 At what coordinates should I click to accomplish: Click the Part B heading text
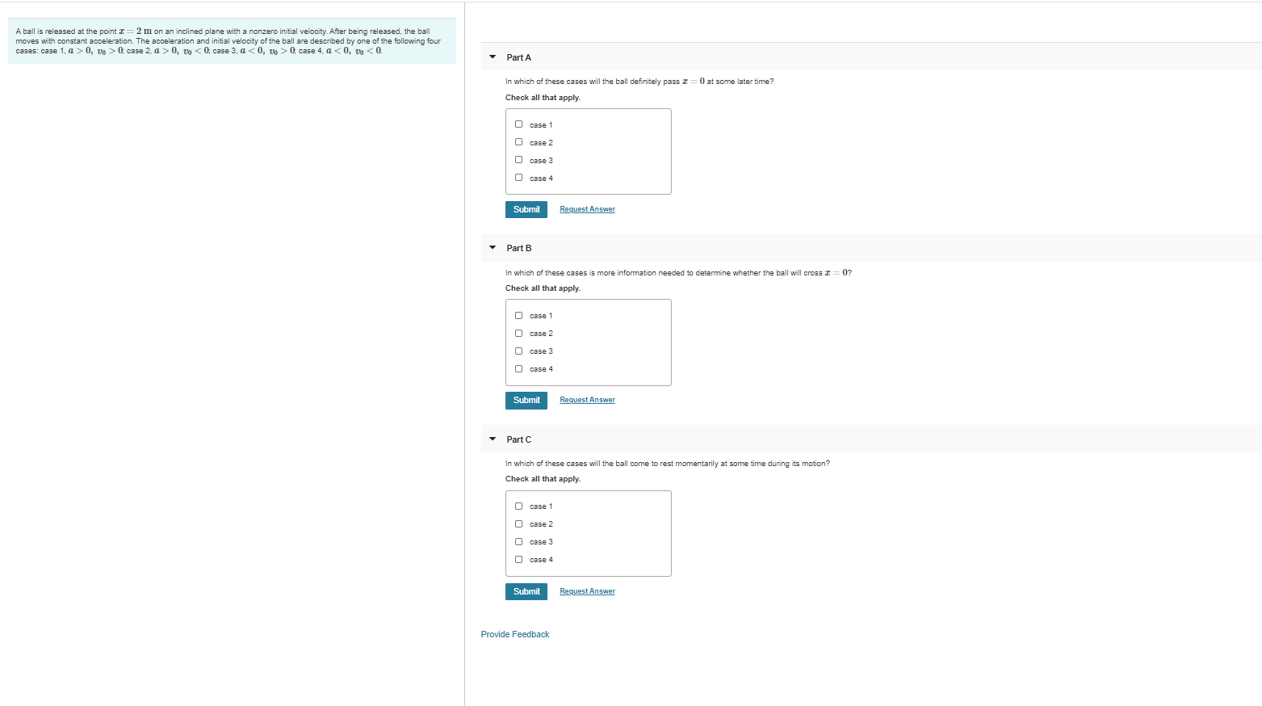coord(518,248)
